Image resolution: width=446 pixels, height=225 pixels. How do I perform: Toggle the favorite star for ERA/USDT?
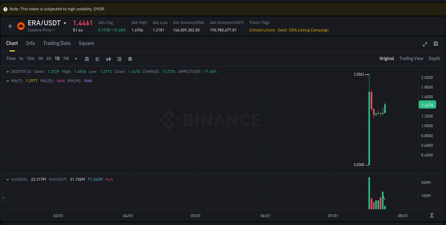(x=9, y=26)
